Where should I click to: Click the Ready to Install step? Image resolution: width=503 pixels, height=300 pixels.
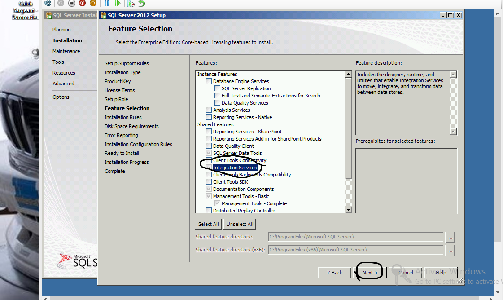point(122,153)
